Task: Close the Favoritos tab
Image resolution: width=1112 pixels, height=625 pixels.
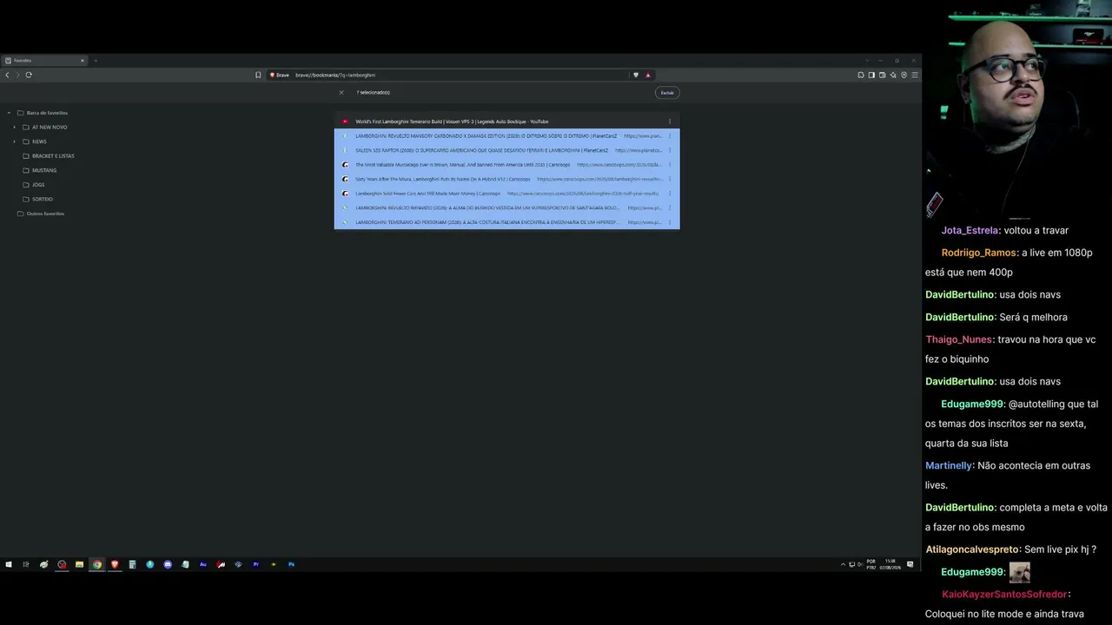Action: [x=83, y=61]
